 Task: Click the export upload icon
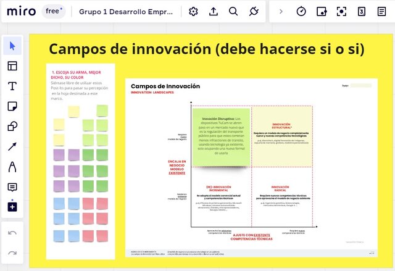coord(214,11)
